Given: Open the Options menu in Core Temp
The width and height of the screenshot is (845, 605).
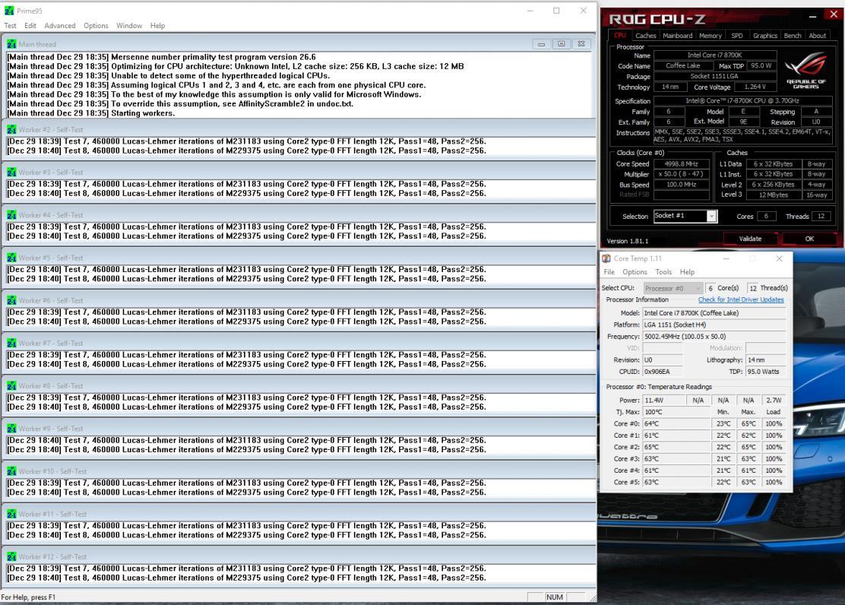Looking at the screenshot, I should (635, 272).
